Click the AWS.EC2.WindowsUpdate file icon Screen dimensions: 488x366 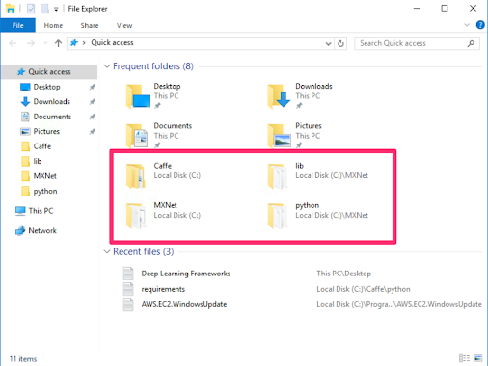128,304
